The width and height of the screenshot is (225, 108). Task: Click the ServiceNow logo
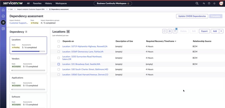[x=13, y=3]
